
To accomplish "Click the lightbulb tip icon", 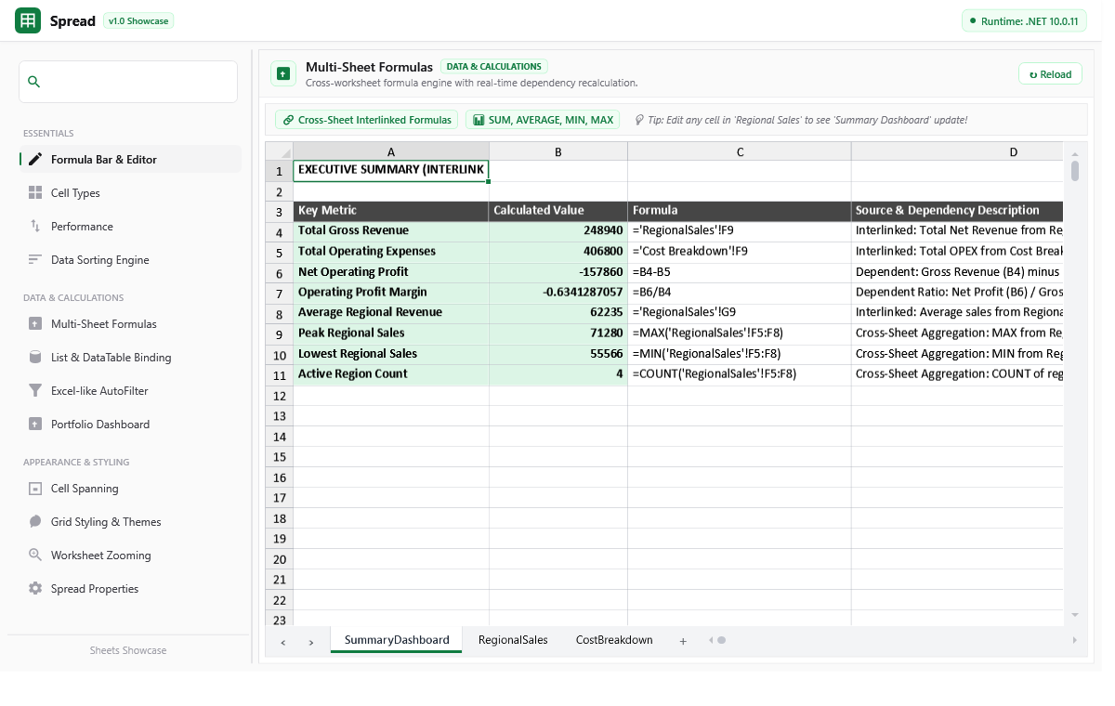I will click(x=639, y=120).
